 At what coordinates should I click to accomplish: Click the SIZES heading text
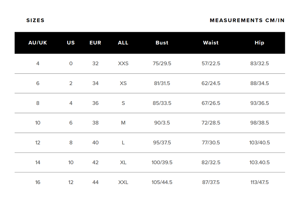(x=35, y=20)
